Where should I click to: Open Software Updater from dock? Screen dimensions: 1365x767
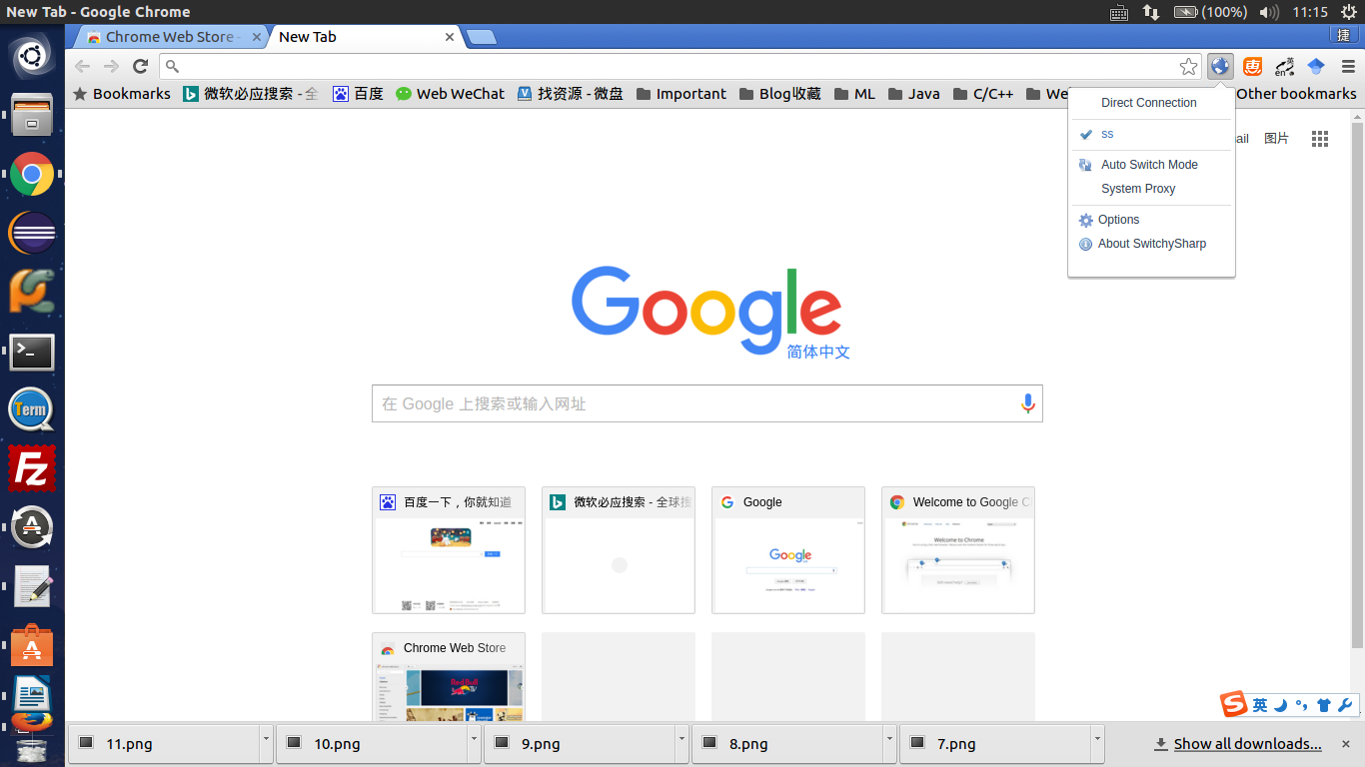[32, 527]
